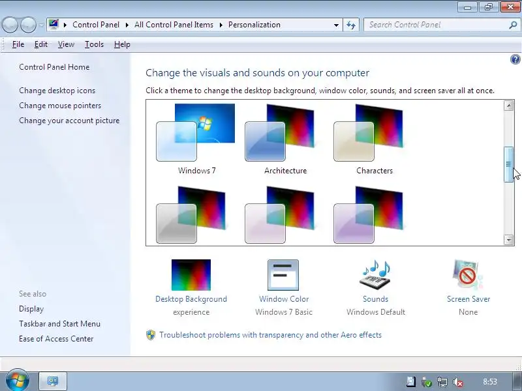Screen dimensions: 522x391
Task: Open Change mouse pointers
Action: [x=60, y=106]
